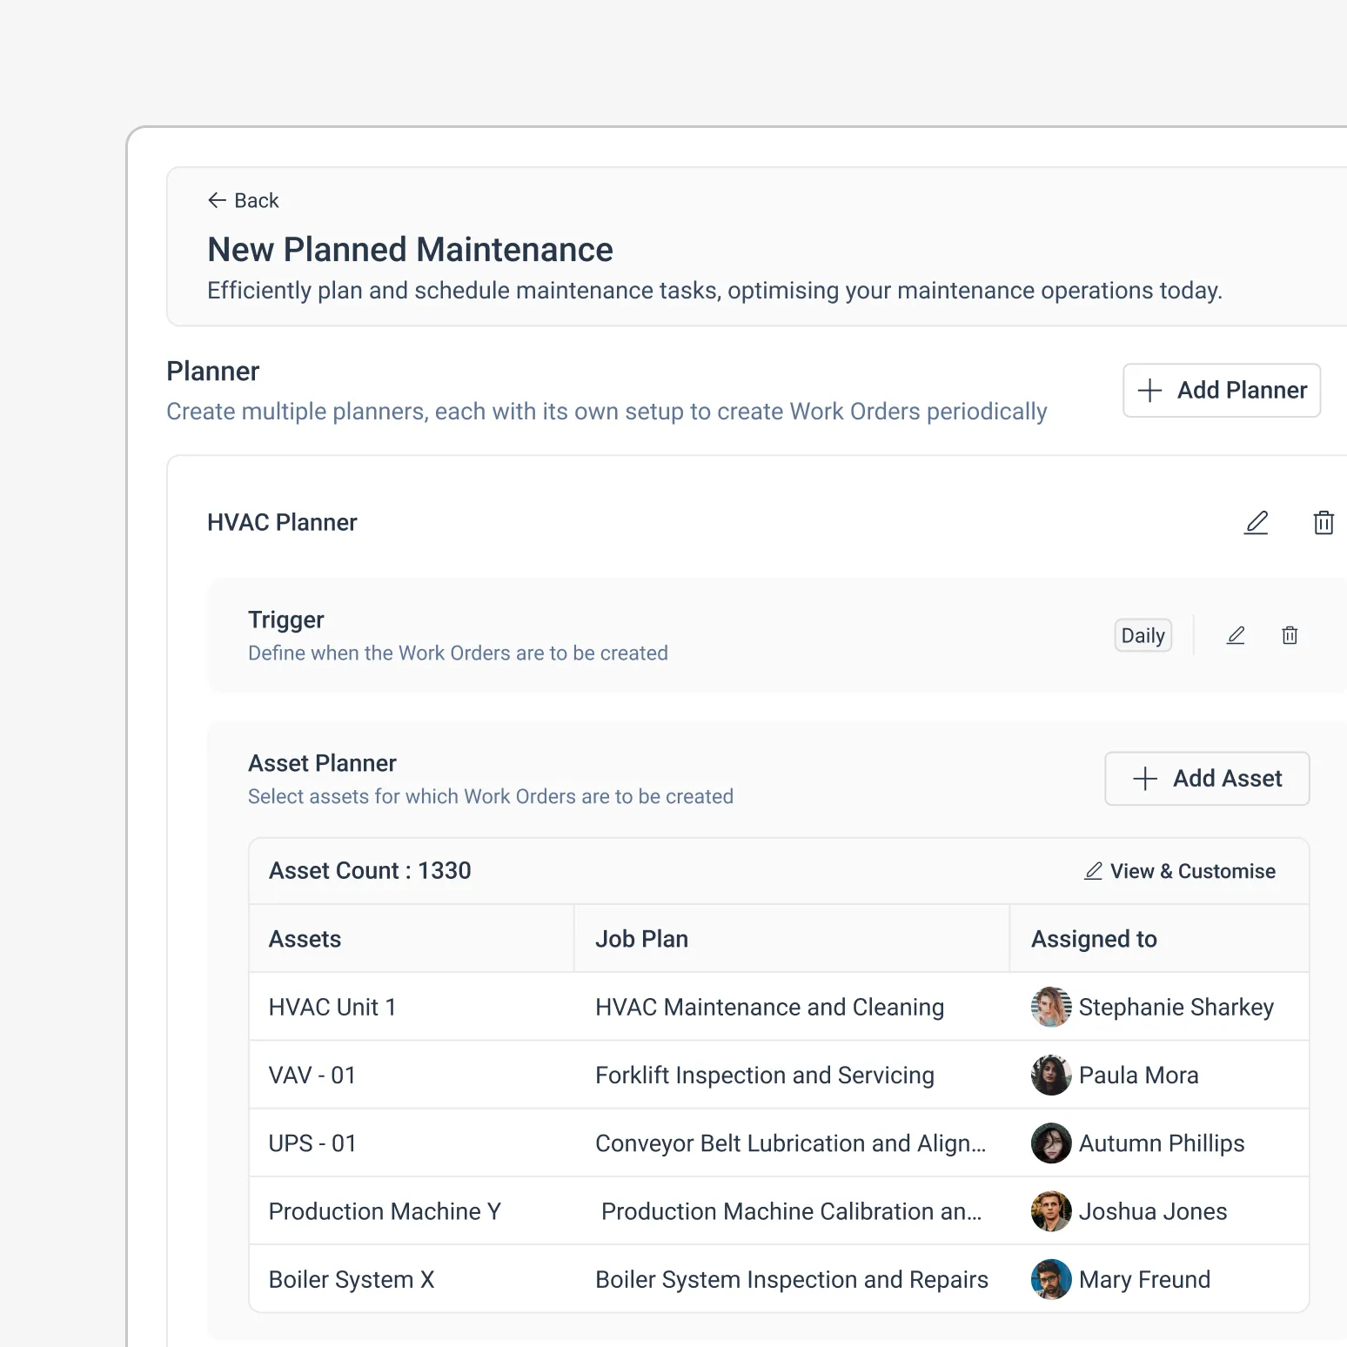Open View & Customise for assets
Screen dimensions: 1347x1347
point(1180,871)
